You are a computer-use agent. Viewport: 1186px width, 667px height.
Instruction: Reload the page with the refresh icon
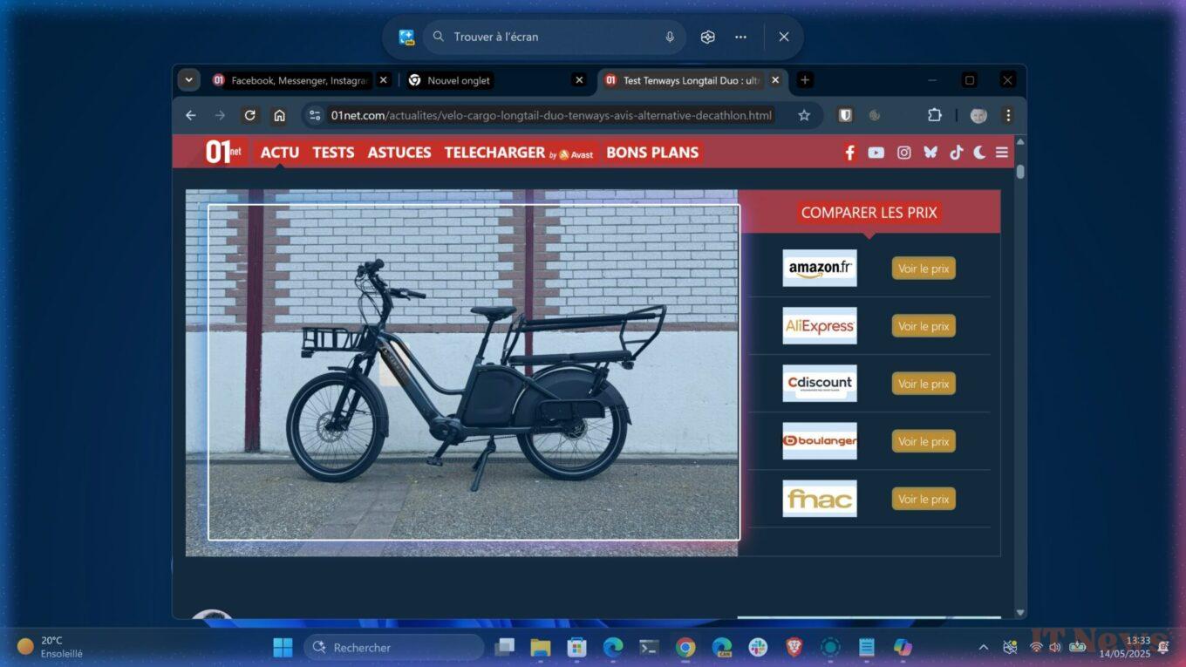[250, 115]
